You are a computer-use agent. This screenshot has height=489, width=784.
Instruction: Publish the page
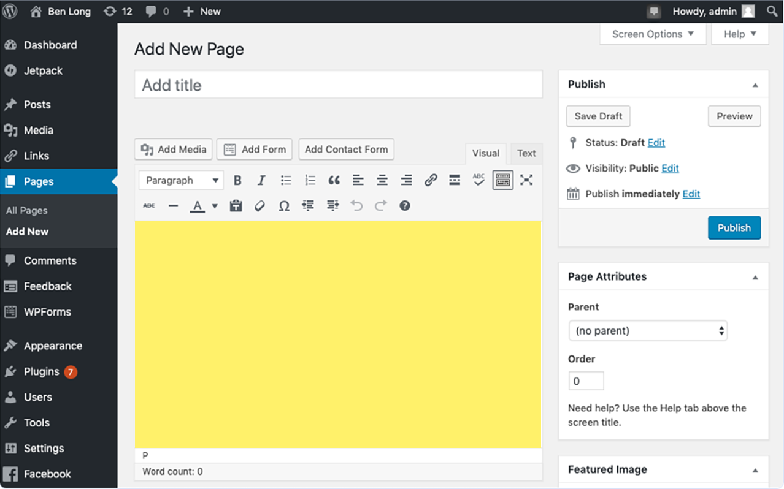734,228
